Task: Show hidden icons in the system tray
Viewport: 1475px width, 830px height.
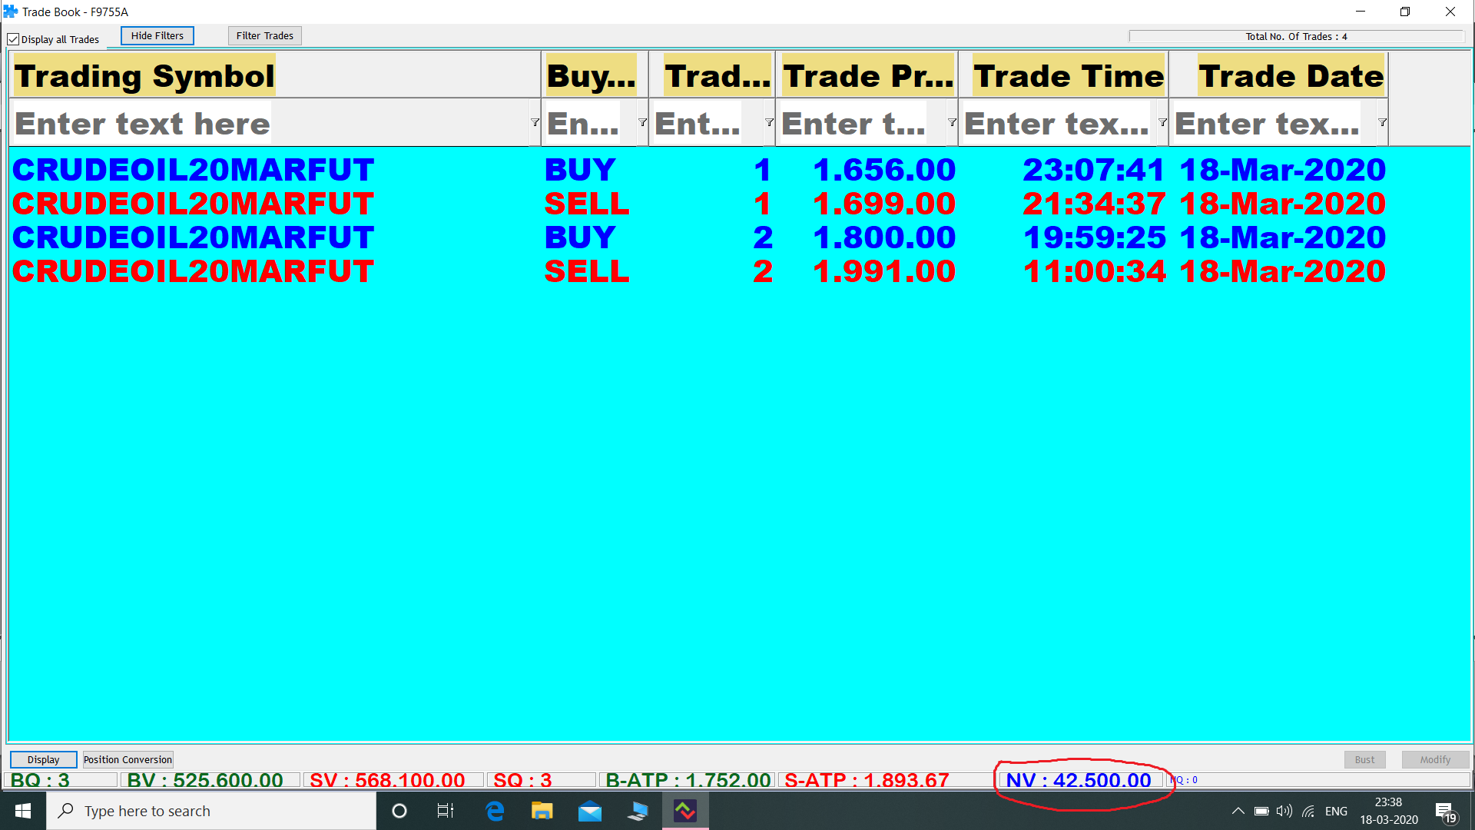Action: click(1238, 811)
